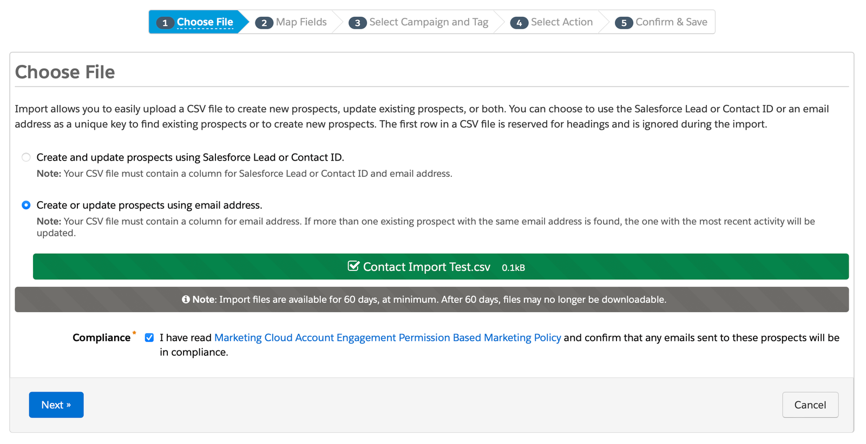Image resolution: width=866 pixels, height=444 pixels.
Task: Click the step 4 number badge
Action: (519, 23)
